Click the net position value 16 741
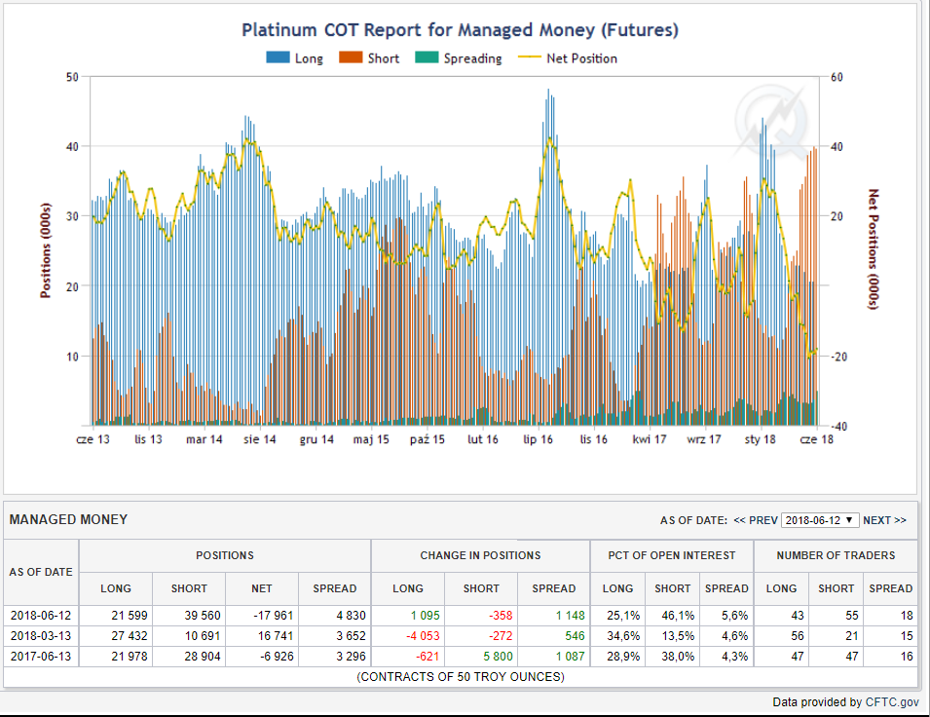The width and height of the screenshot is (930, 717). (x=277, y=636)
